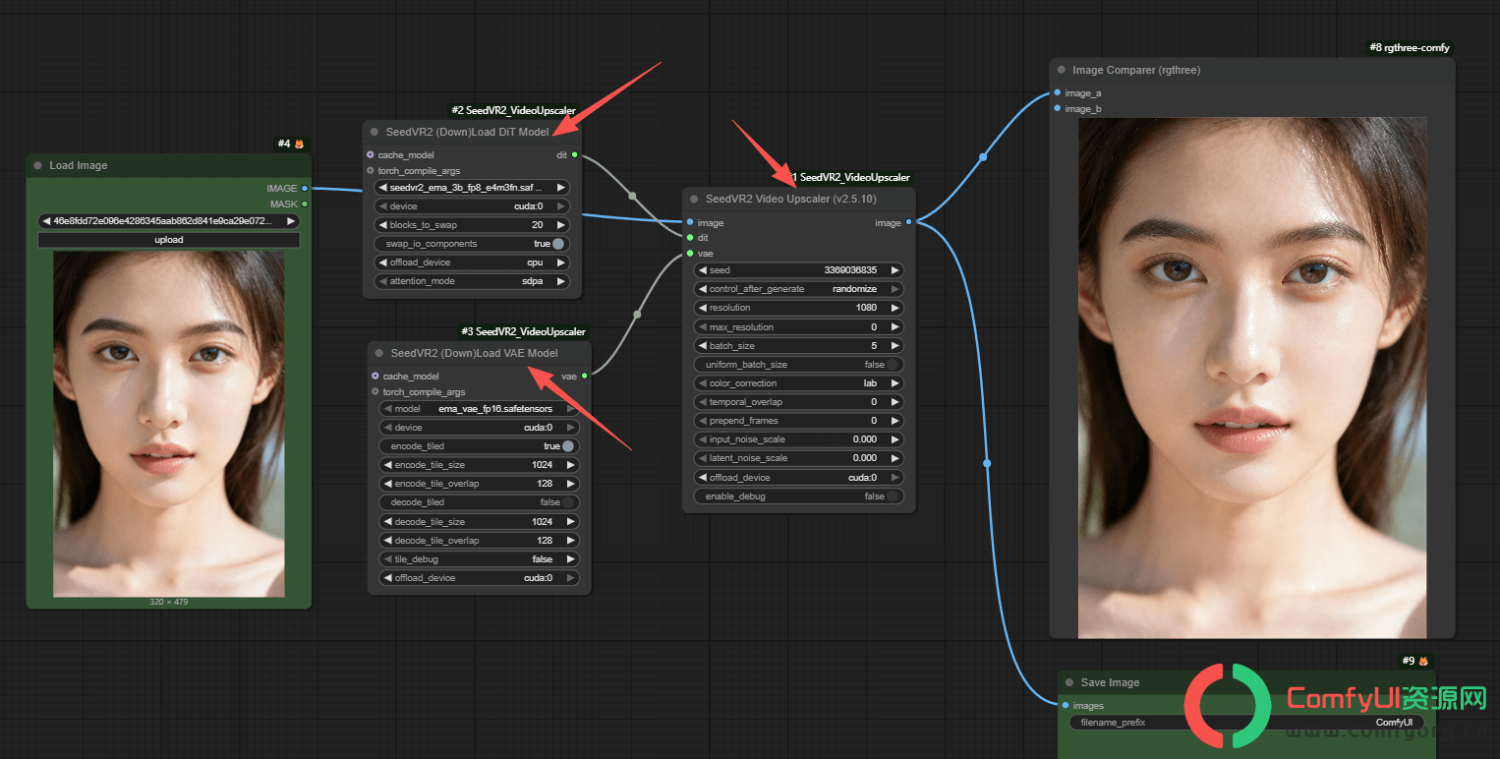Click the upload button in Load Image
The height and width of the screenshot is (759, 1500).
(x=168, y=240)
